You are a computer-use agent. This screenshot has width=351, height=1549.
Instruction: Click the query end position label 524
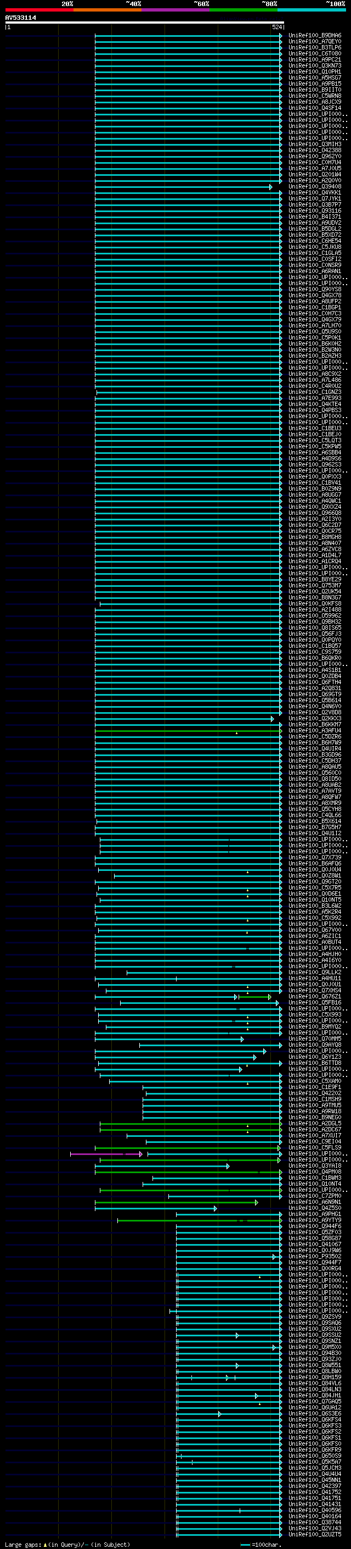[276, 27]
